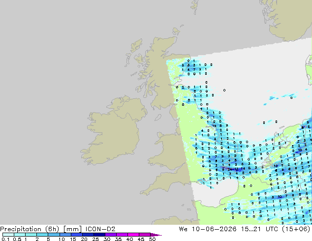Click the legend swatch between 45 and 50

[145, 235]
